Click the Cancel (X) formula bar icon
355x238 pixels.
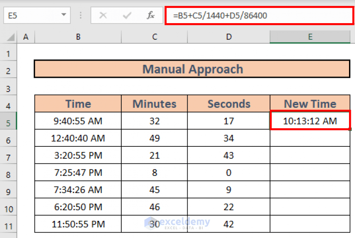click(103, 15)
